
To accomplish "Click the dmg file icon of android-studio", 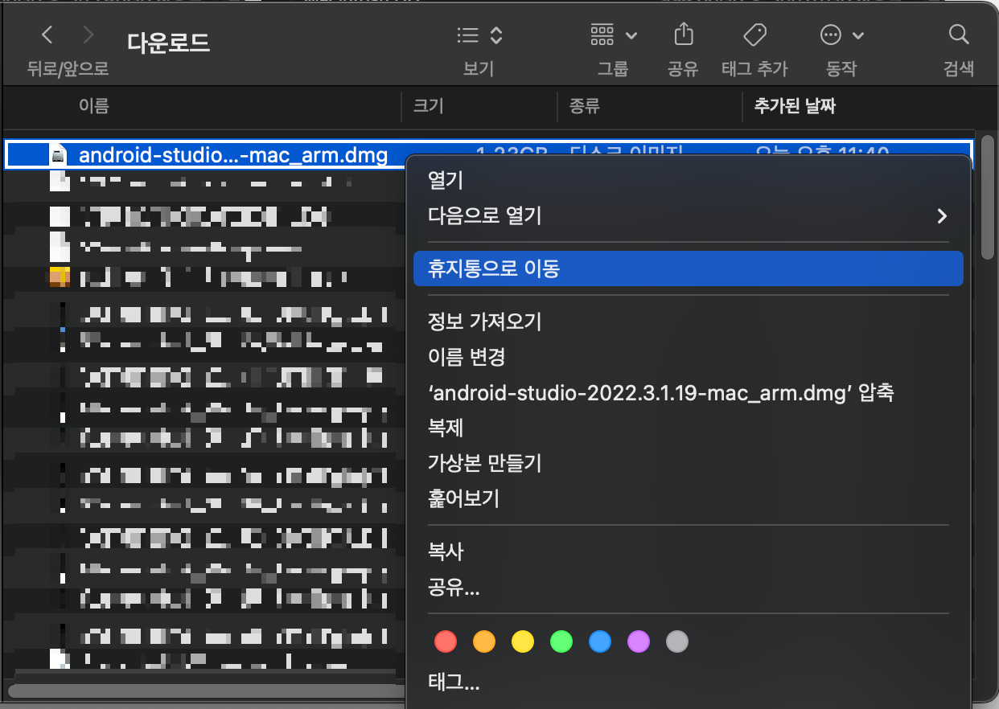I will 58,154.
